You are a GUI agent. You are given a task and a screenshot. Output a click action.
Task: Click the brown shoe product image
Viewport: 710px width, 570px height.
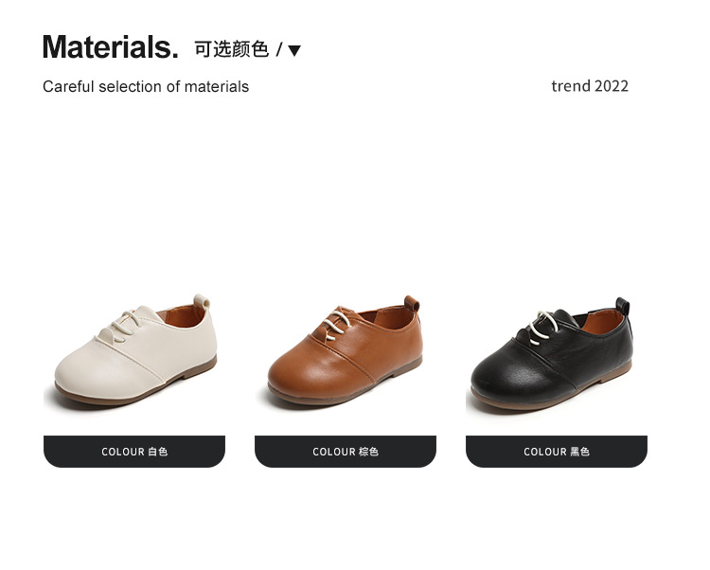click(x=345, y=350)
